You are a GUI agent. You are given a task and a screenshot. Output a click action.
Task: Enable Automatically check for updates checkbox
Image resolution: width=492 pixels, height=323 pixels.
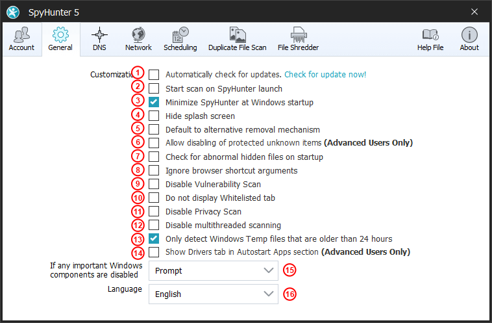click(154, 75)
